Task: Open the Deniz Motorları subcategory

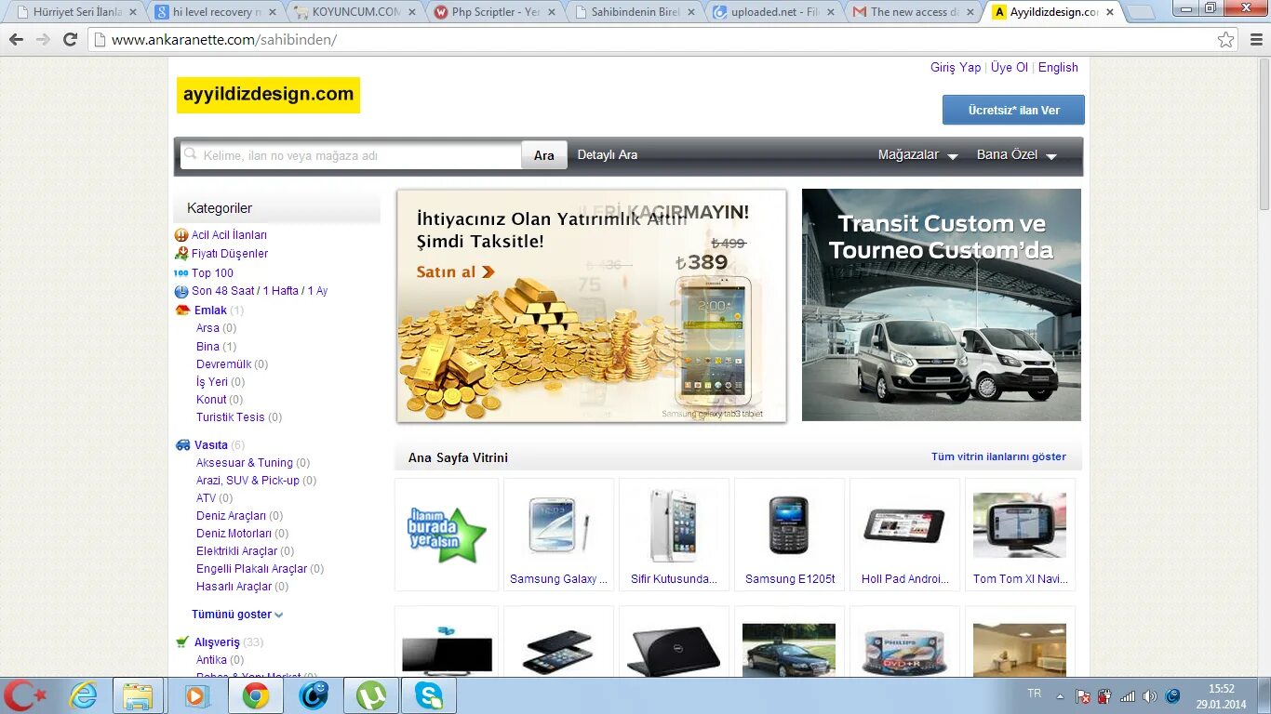Action: click(x=234, y=534)
